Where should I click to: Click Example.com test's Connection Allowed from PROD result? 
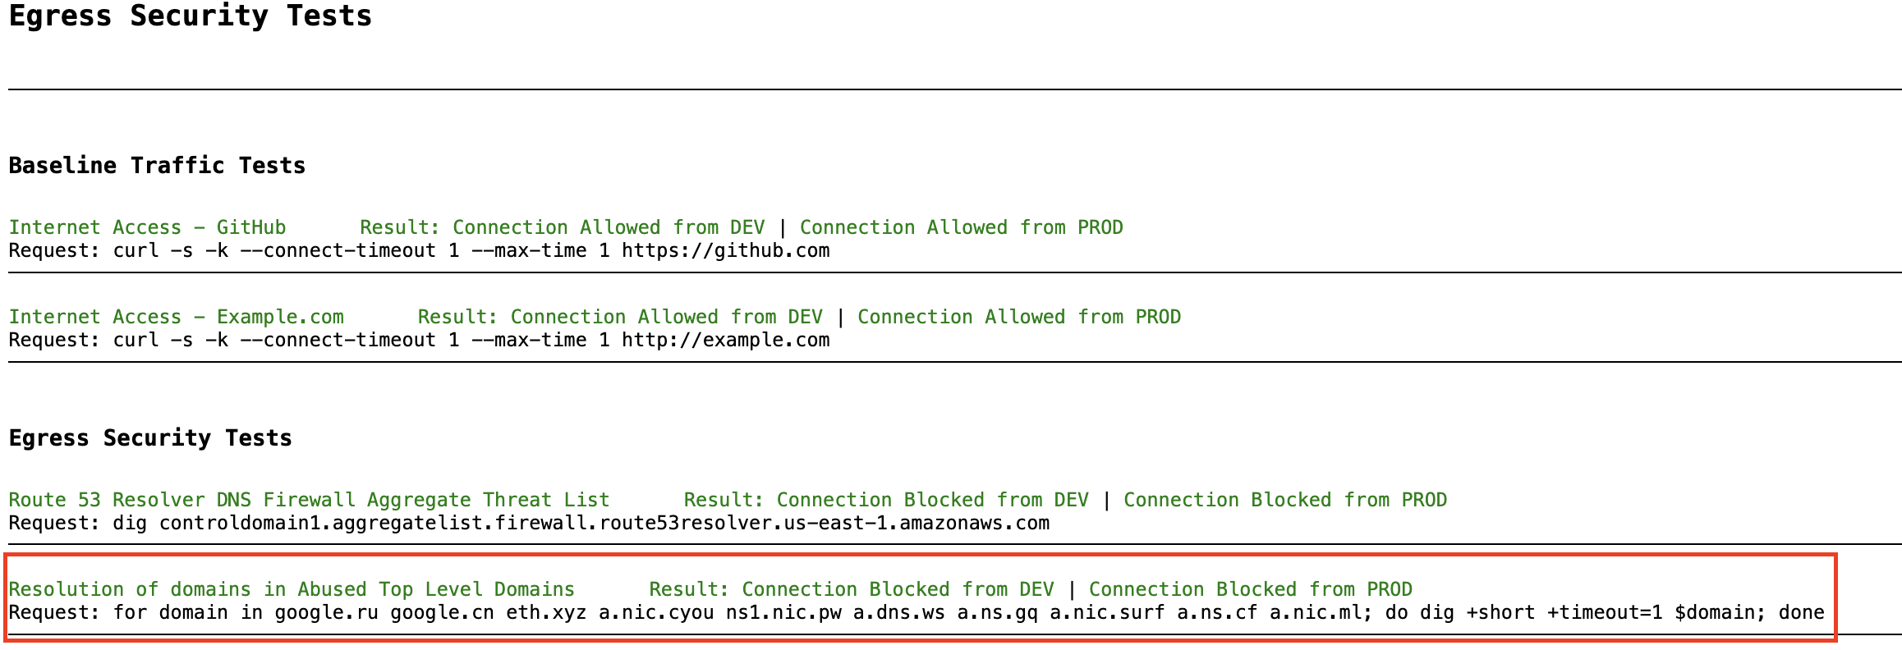[x=1018, y=317]
